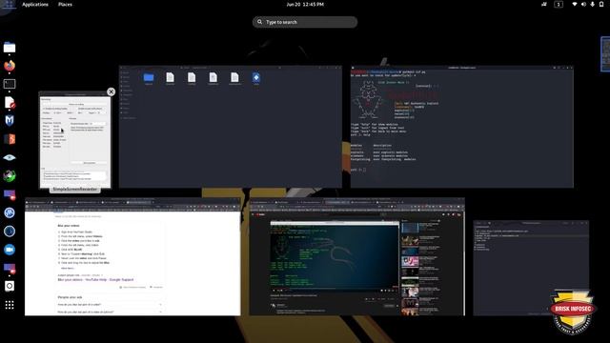
Task: Click the SimpleScreenRecorder window label
Action: [74, 189]
